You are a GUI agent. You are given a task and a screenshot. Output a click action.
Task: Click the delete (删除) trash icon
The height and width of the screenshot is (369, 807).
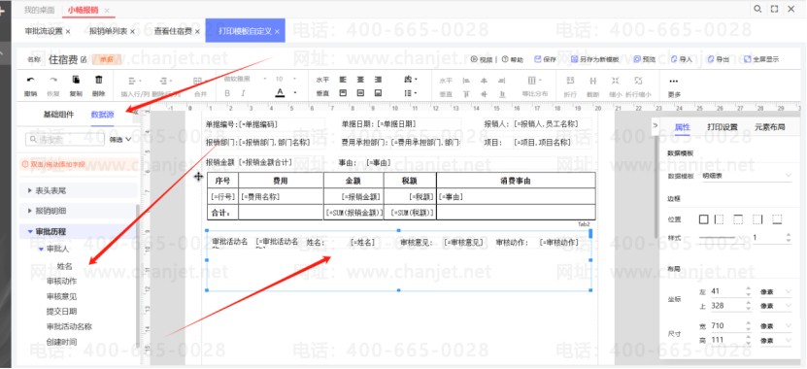pyautogui.click(x=99, y=80)
